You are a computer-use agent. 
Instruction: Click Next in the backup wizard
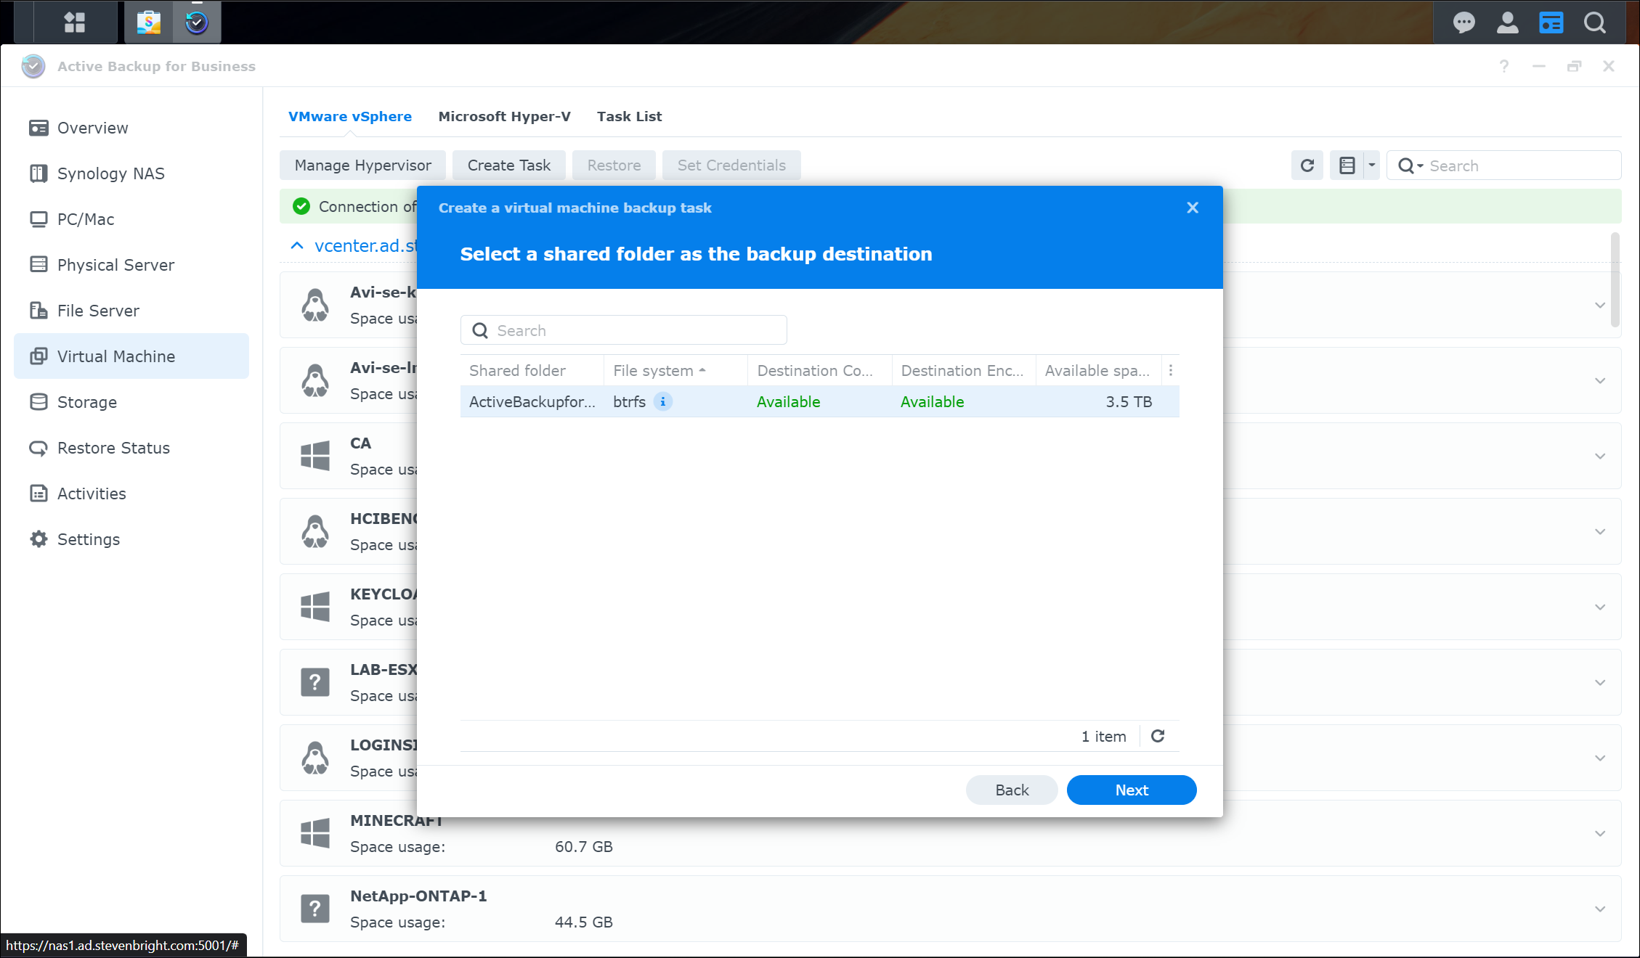pyautogui.click(x=1131, y=790)
